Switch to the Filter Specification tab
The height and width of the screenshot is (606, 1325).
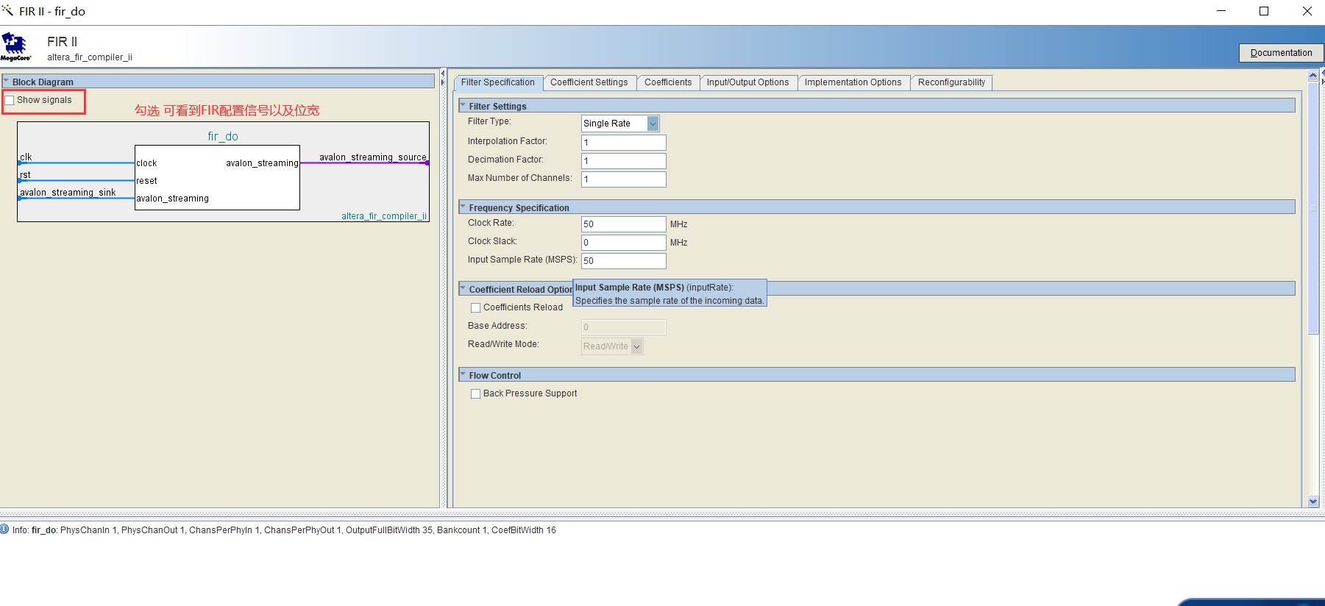(498, 82)
